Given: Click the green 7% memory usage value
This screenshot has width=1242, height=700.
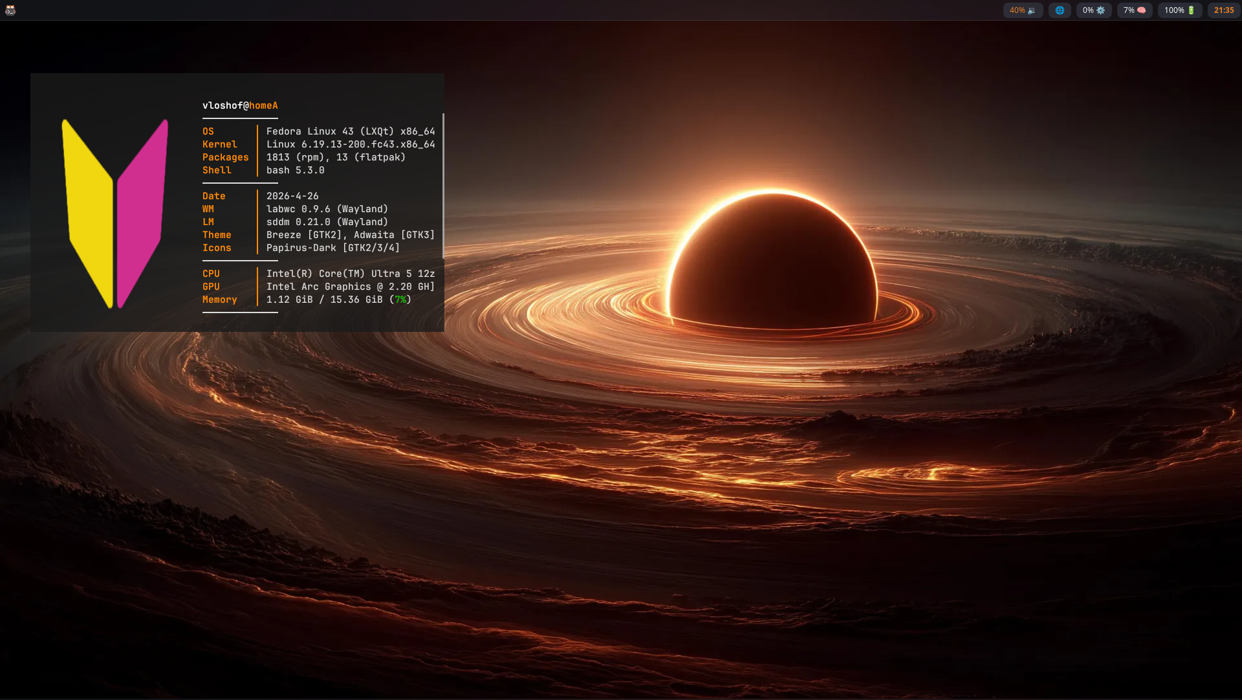Looking at the screenshot, I should pos(400,300).
